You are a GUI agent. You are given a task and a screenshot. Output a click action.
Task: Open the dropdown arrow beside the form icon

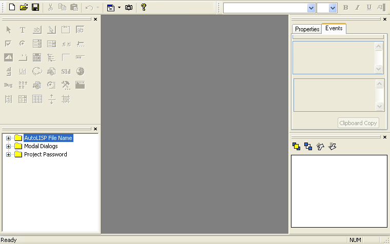(120, 8)
